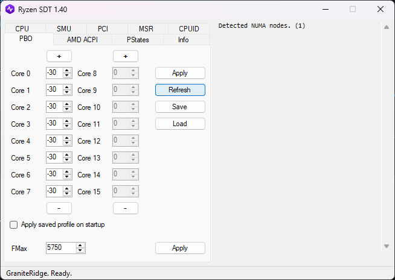
Task: Decrease Core 6 offset with down arrow
Action: tap(67, 177)
